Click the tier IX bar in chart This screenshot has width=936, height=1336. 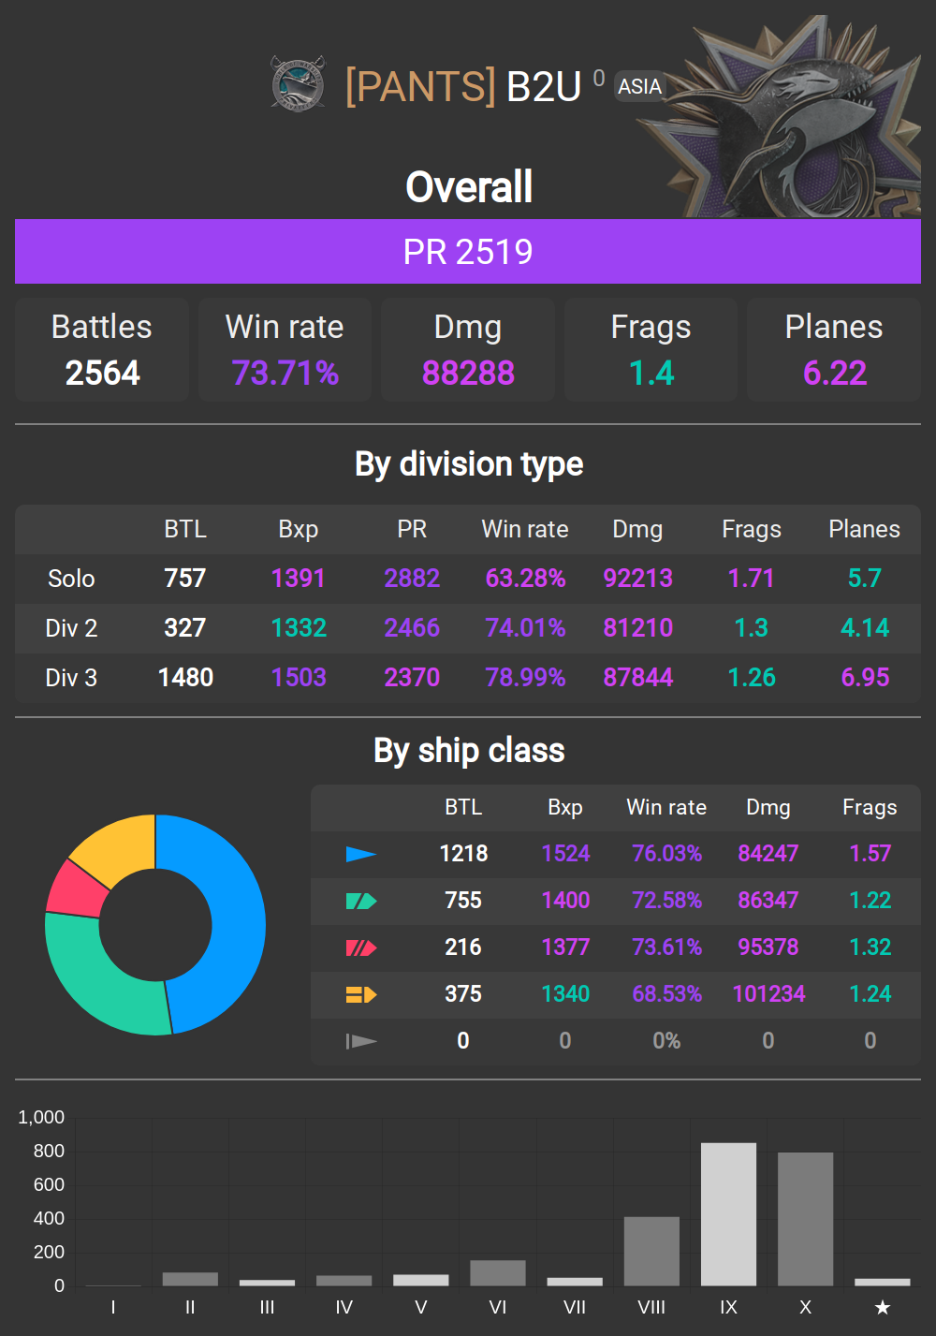coord(728,1213)
